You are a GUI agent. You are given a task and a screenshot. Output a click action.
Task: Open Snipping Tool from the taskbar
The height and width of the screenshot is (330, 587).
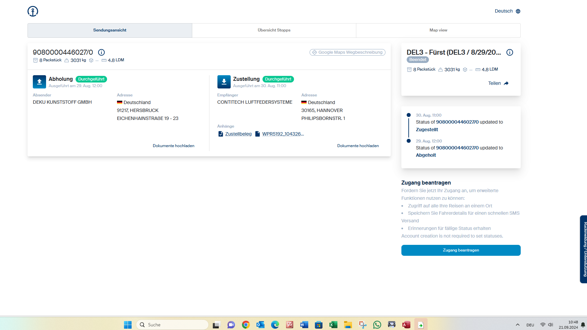pyautogui.click(x=363, y=325)
